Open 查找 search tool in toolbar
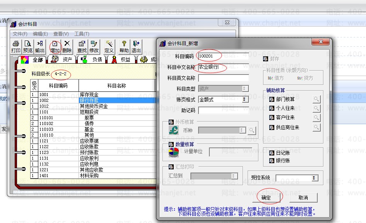Screen dimensions: 366x223 (82, 47)
